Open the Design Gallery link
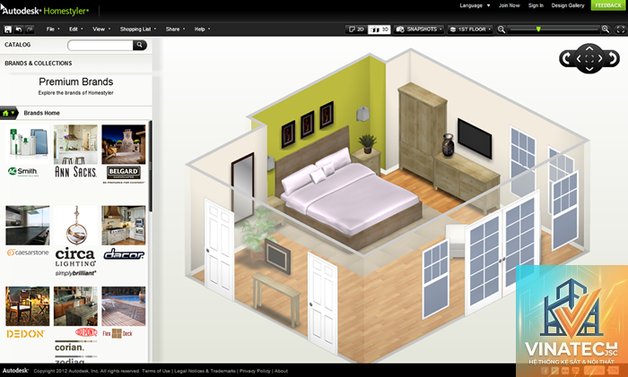 (568, 5)
